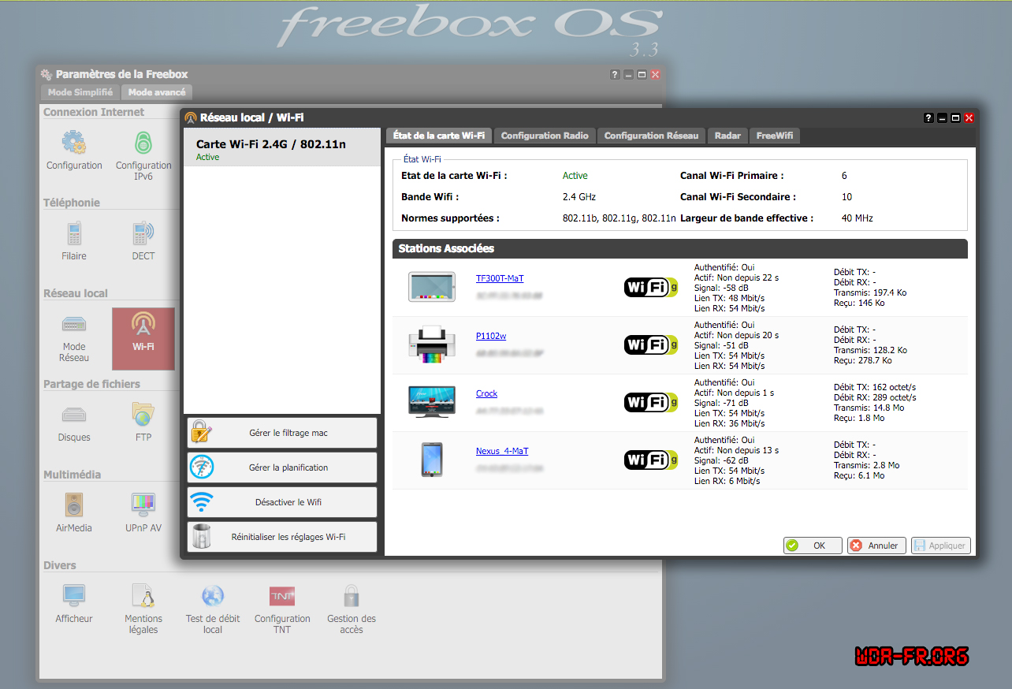Click the Crock device thumbnail
The width and height of the screenshot is (1012, 689).
[x=432, y=401]
